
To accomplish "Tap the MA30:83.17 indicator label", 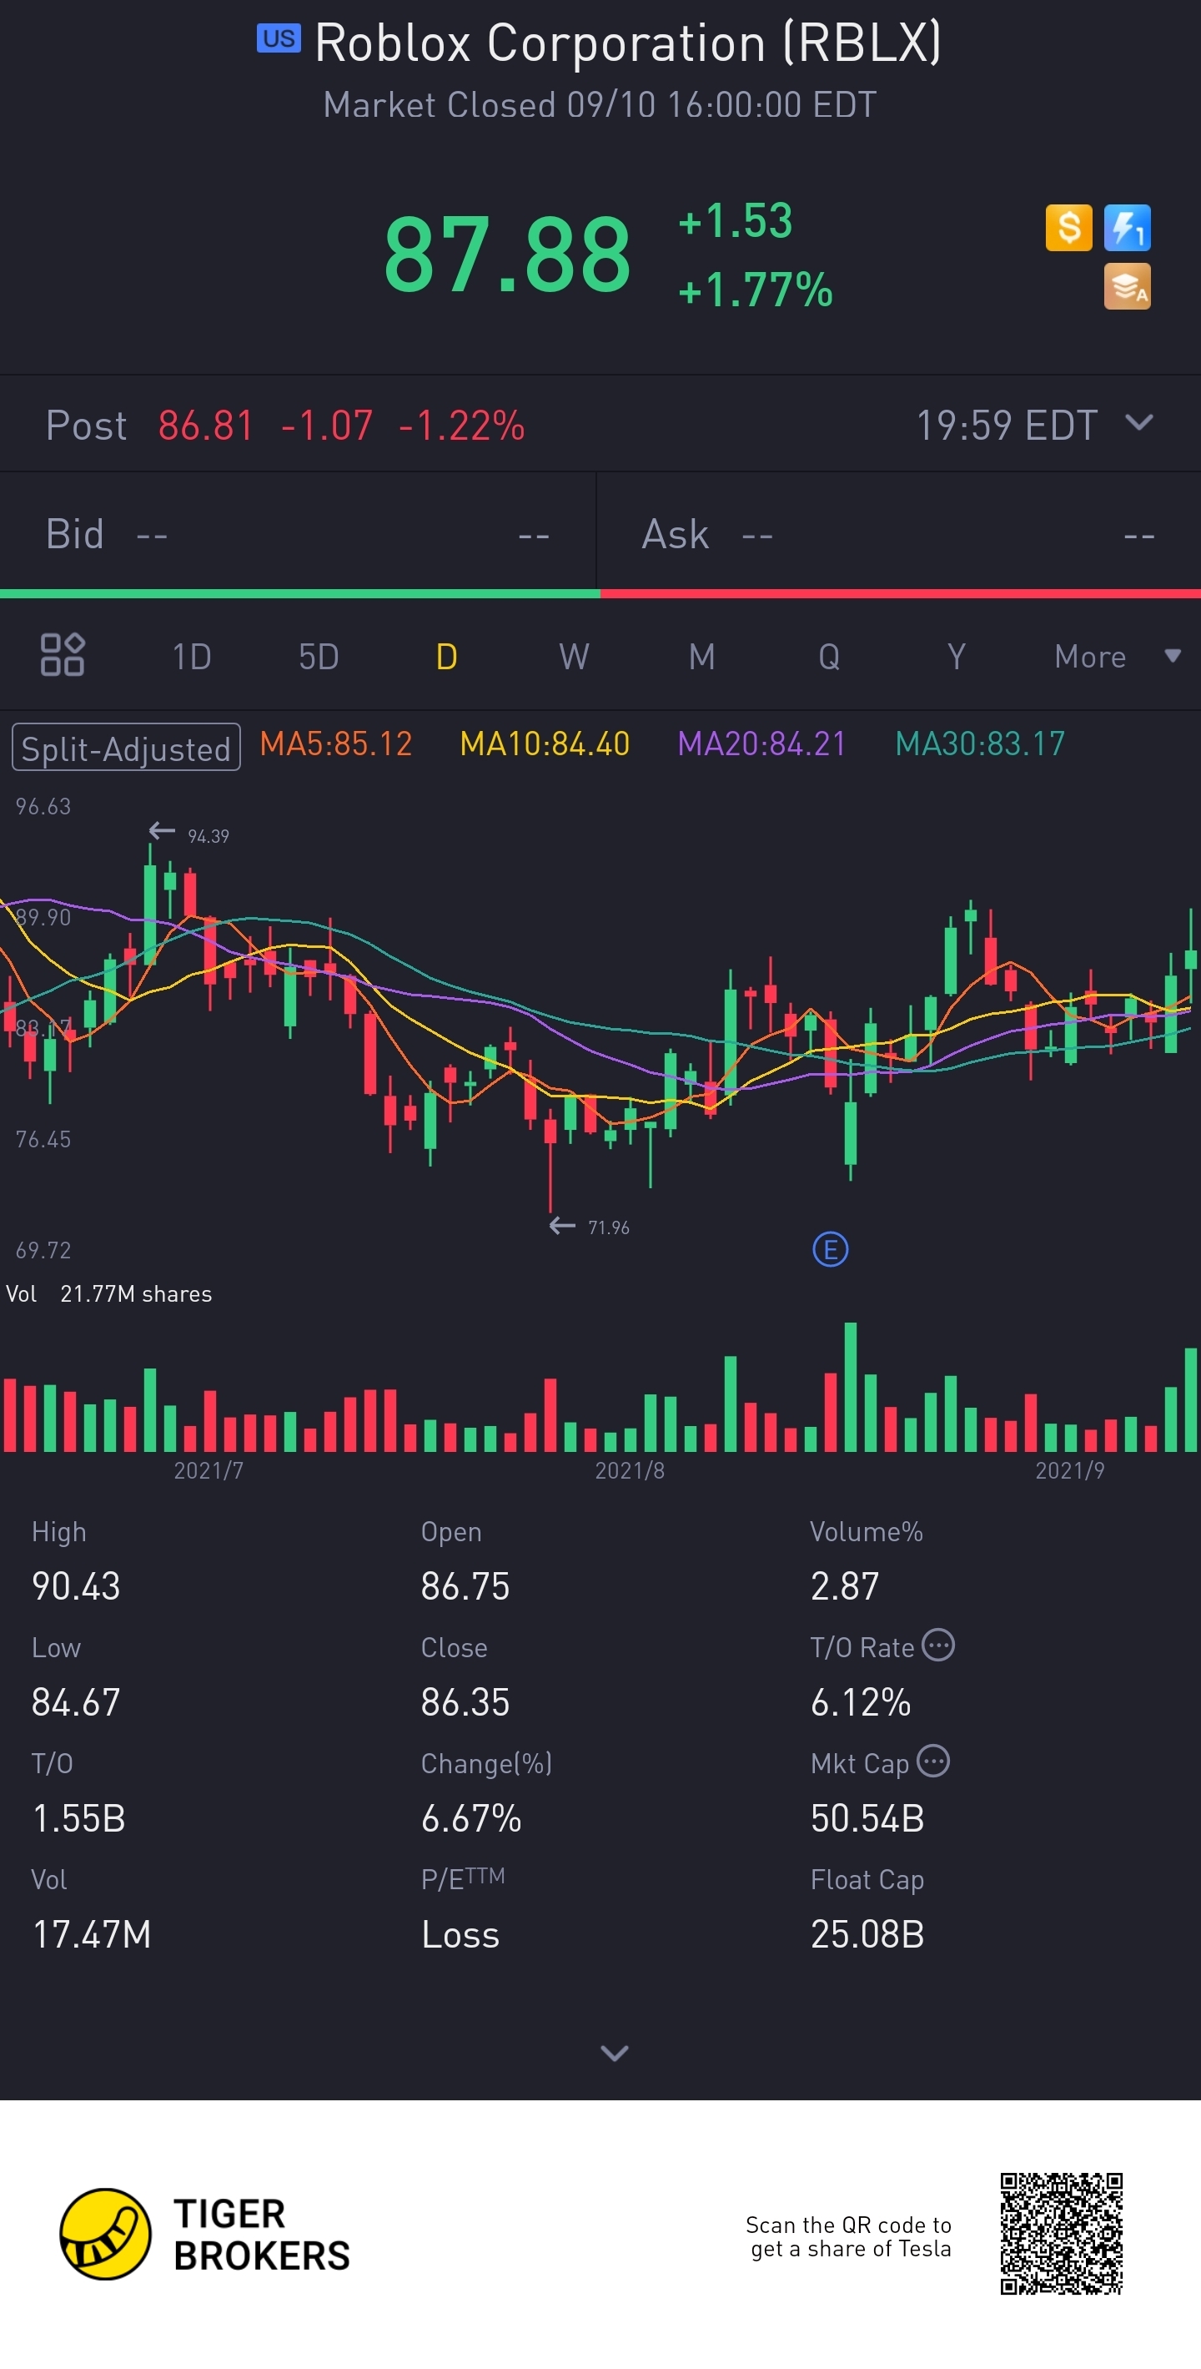I will pos(981,743).
